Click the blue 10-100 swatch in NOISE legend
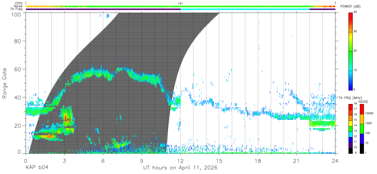The height and width of the screenshot is (174, 377). point(361,138)
